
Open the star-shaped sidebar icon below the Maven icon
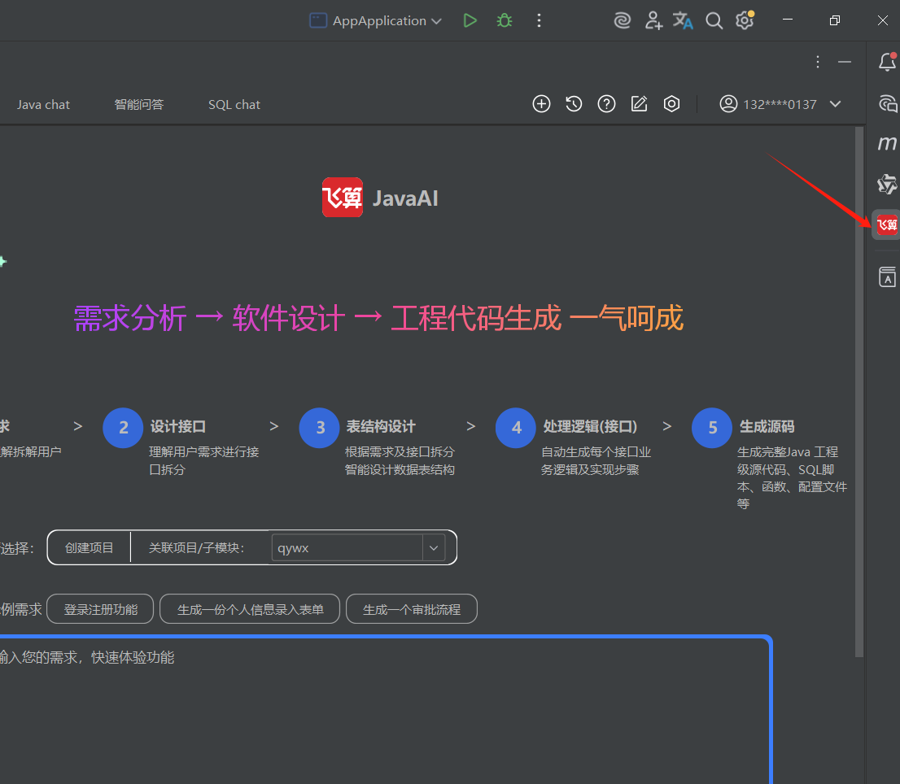[887, 184]
